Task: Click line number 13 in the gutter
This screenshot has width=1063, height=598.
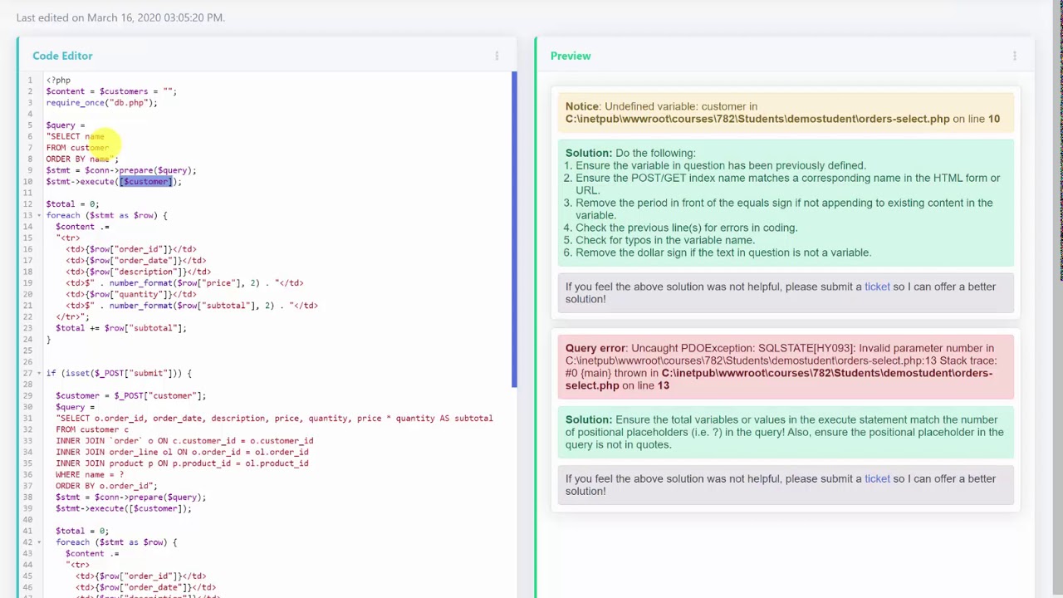Action: click(28, 216)
